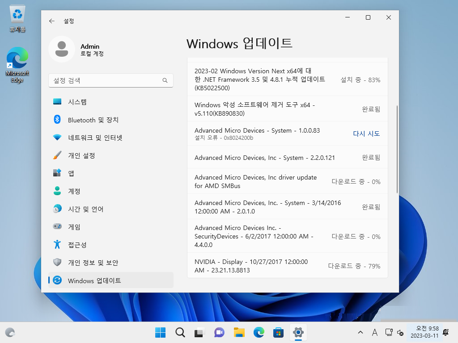Open Microsoft Store from the taskbar
Screen dimensions: 458x343
(x=278, y=332)
